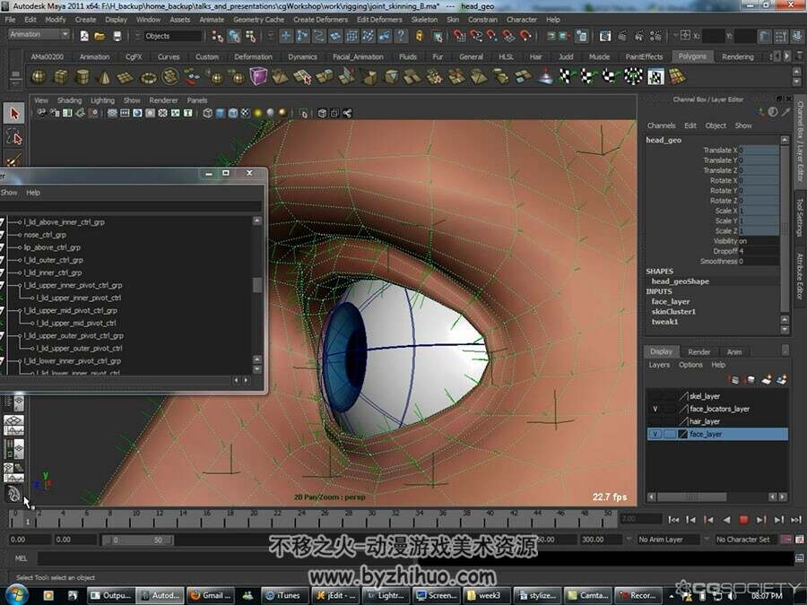Open the No Anim Layer dropdown
This screenshot has height=605, width=807.
(x=669, y=540)
